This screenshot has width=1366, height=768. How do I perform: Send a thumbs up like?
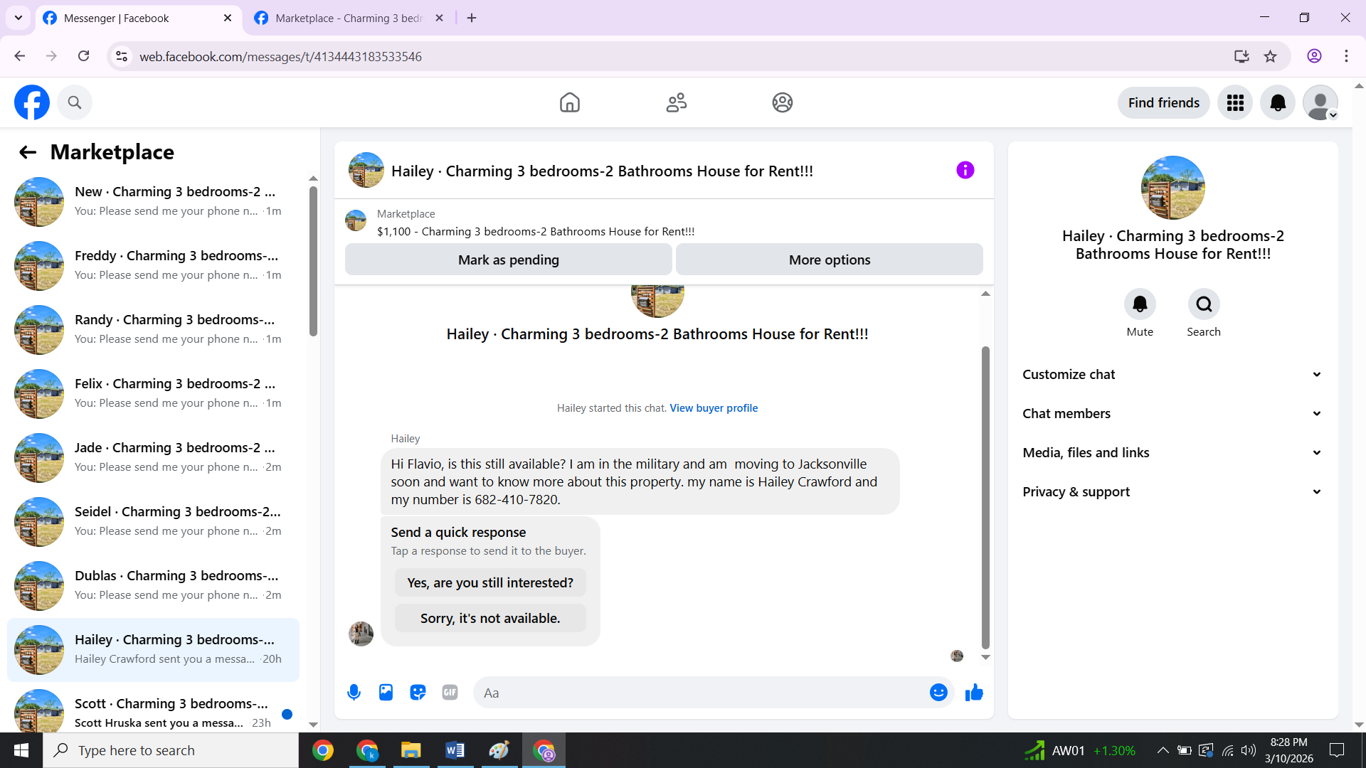pos(974,693)
